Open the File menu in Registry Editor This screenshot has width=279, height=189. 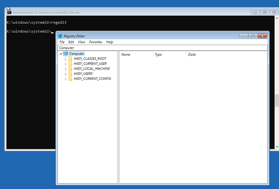[62, 42]
